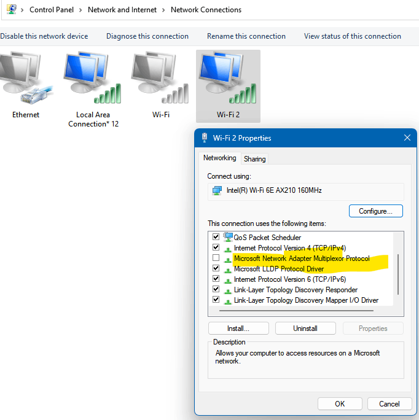Uncheck Link-Layer Topology Discovery Mapper I/O Driver
Image resolution: width=419 pixels, height=420 pixels.
(216, 299)
